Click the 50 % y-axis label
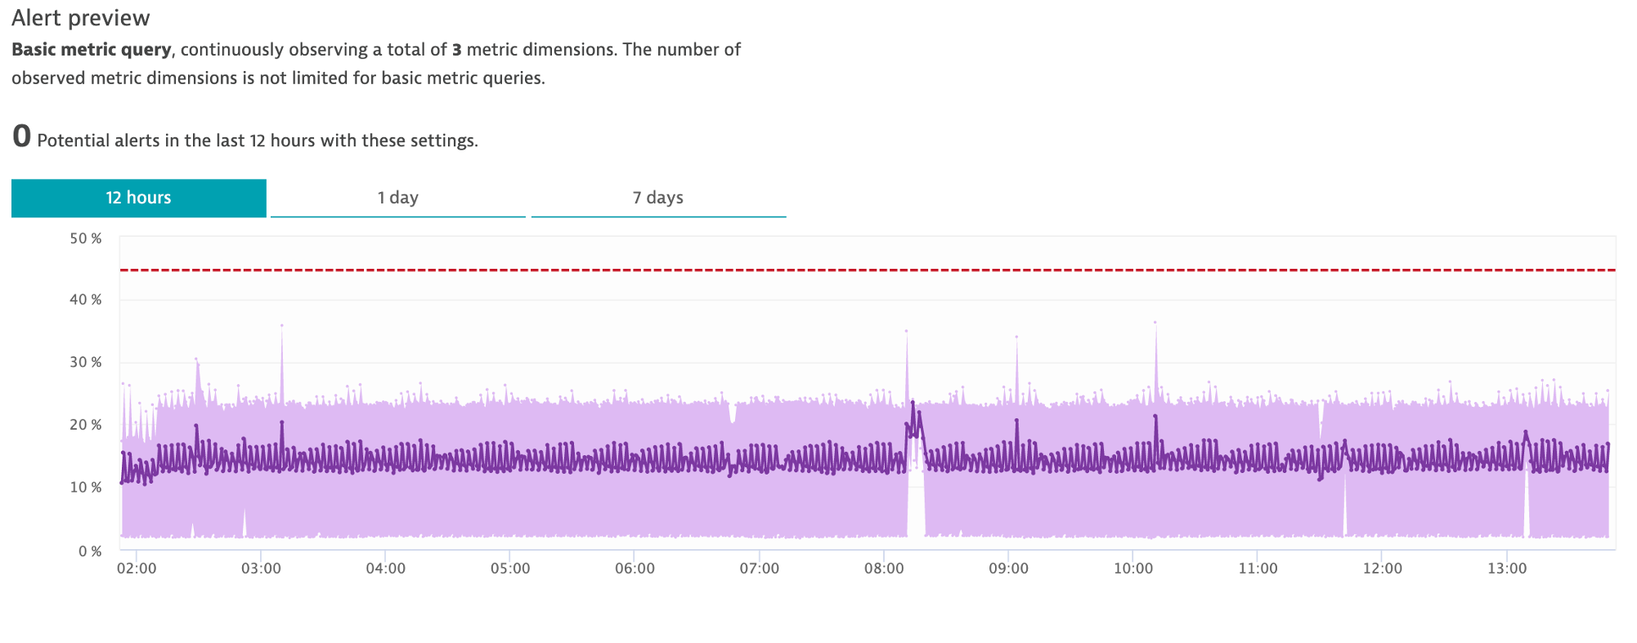The width and height of the screenshot is (1637, 643). (86, 239)
